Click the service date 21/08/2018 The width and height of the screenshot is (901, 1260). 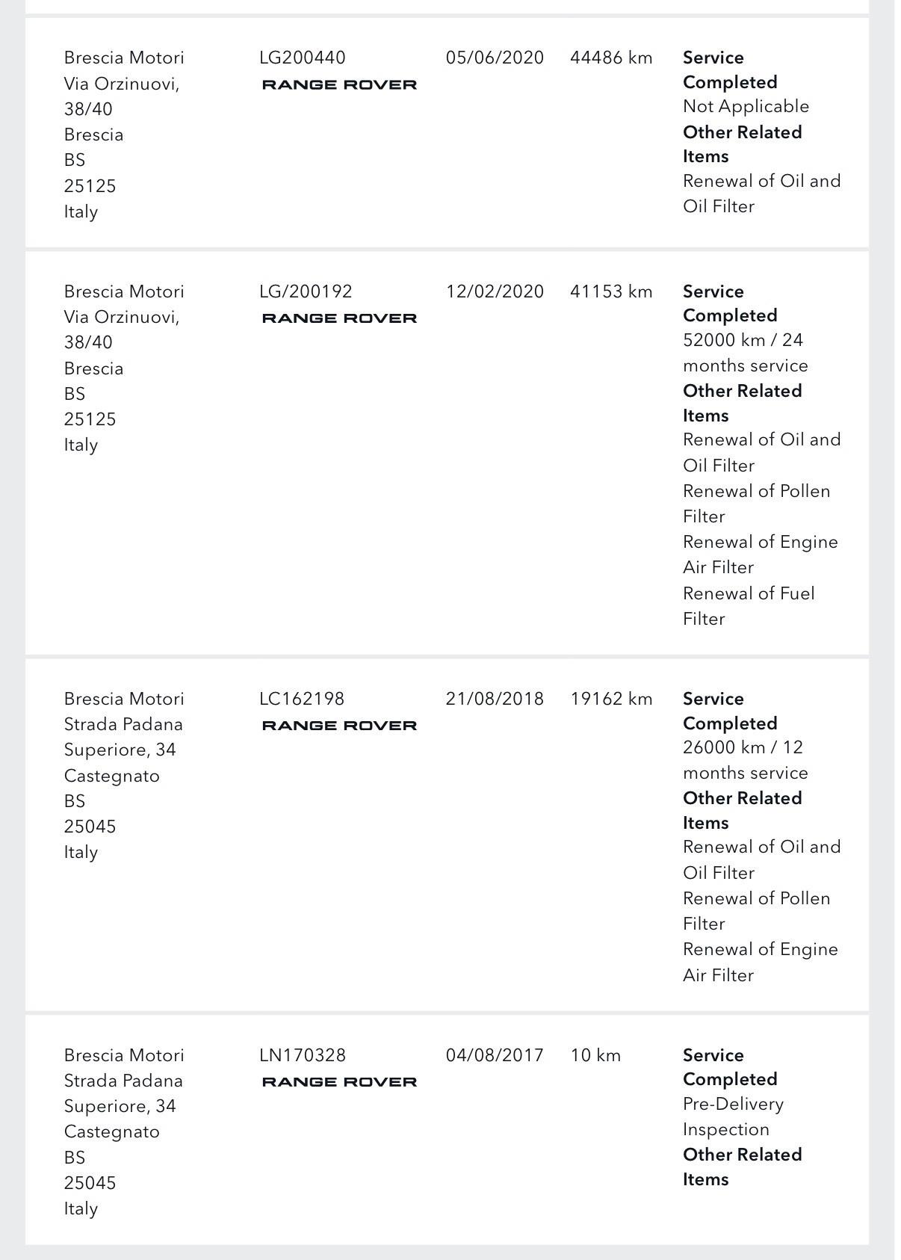click(x=495, y=699)
